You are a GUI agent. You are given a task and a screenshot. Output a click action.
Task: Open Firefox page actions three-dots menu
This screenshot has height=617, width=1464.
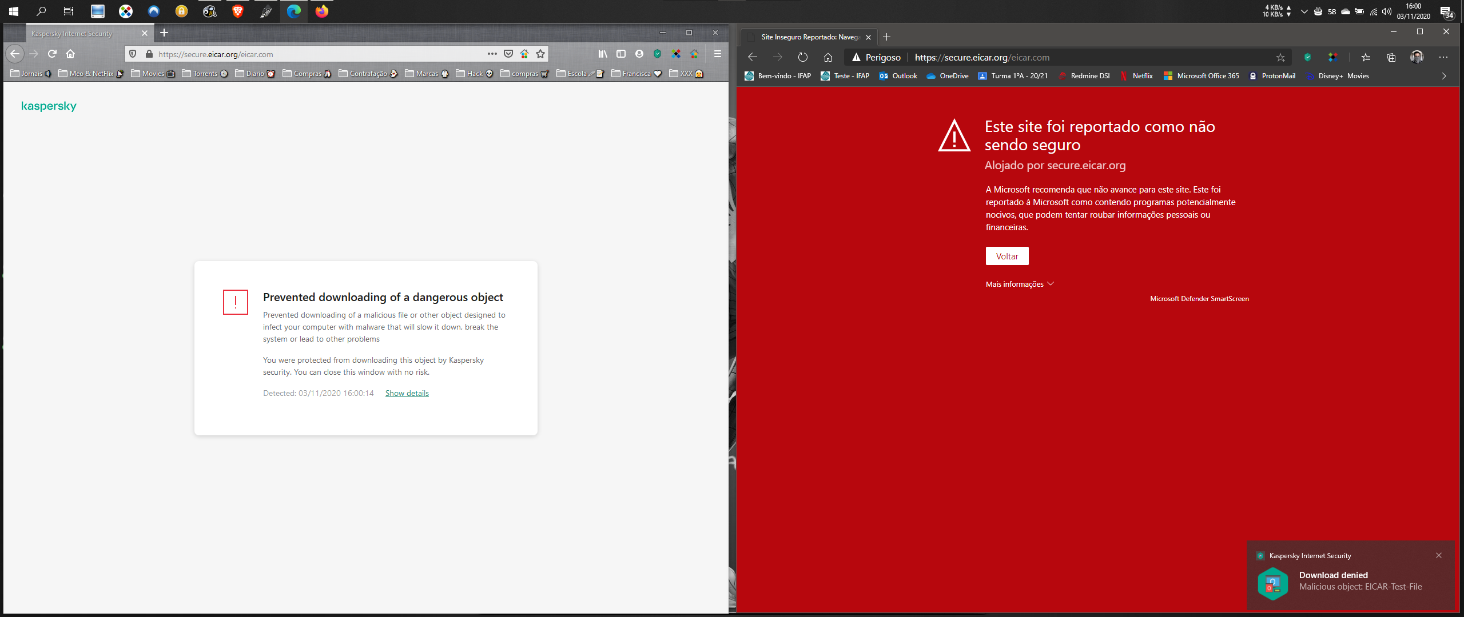point(492,54)
